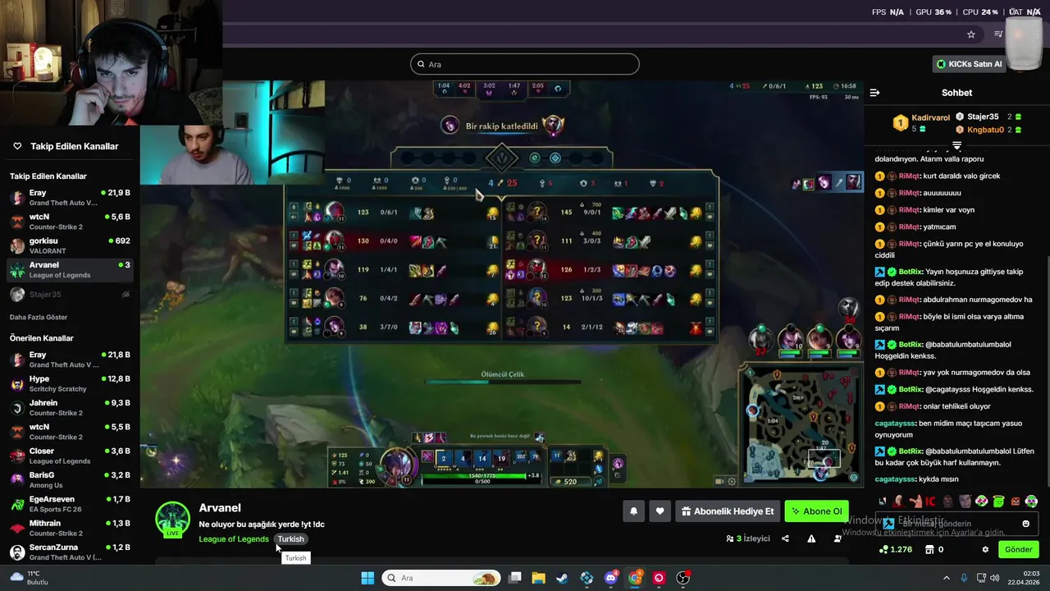This screenshot has height=591, width=1050.
Task: Open Eray channel in followed list
Action: point(70,197)
